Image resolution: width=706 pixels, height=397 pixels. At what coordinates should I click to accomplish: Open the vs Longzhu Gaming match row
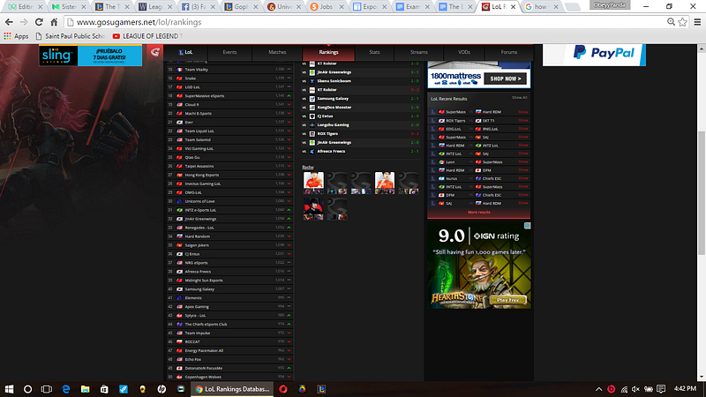(360, 125)
